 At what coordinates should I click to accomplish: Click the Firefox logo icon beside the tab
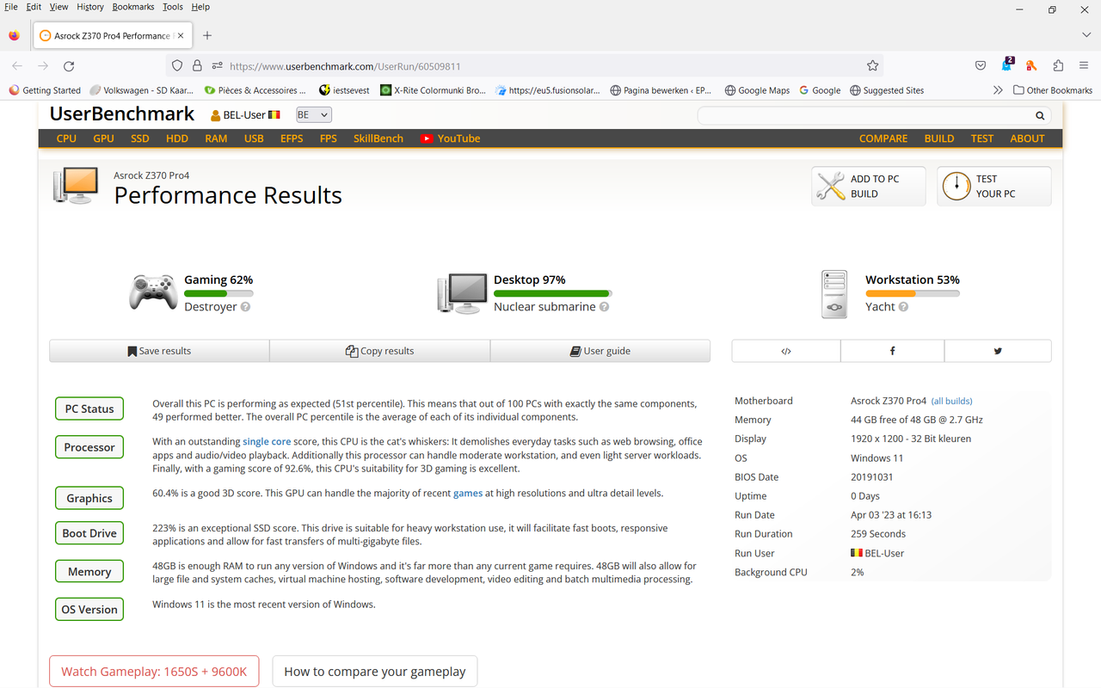pos(14,35)
